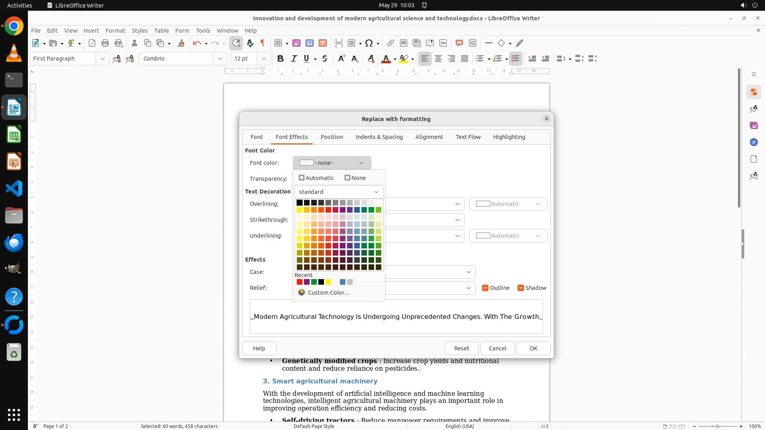
Task: Click the Bold formatting icon
Action: [280, 59]
